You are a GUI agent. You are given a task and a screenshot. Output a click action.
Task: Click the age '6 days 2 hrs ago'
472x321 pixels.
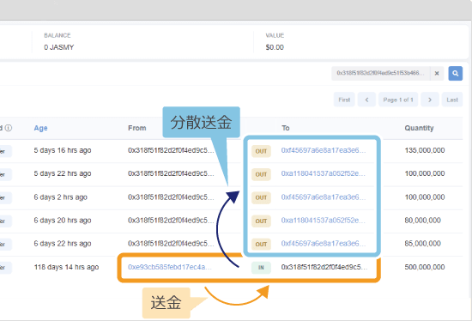pos(61,197)
